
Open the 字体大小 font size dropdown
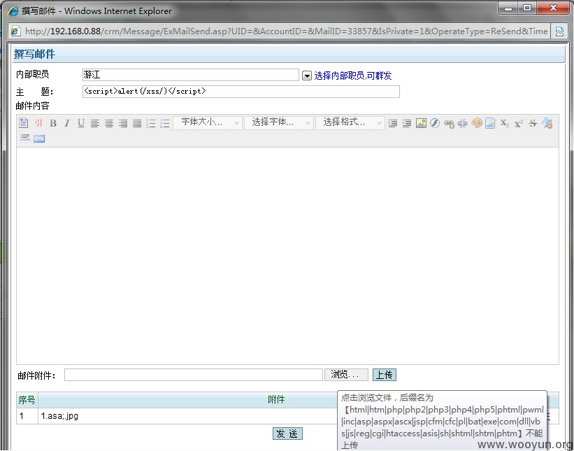[x=207, y=122]
